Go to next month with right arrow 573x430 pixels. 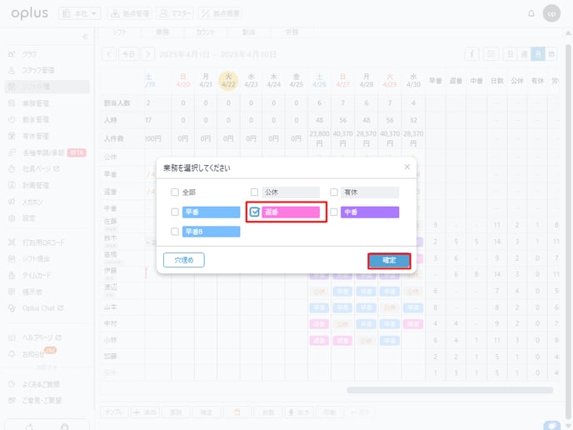pos(147,53)
